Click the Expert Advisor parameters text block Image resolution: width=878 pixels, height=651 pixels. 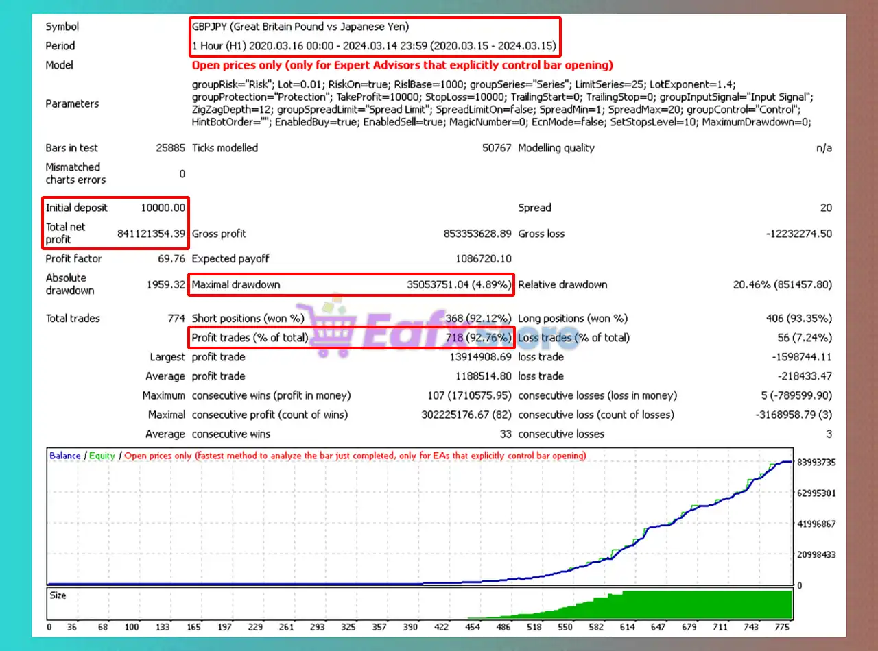point(501,103)
